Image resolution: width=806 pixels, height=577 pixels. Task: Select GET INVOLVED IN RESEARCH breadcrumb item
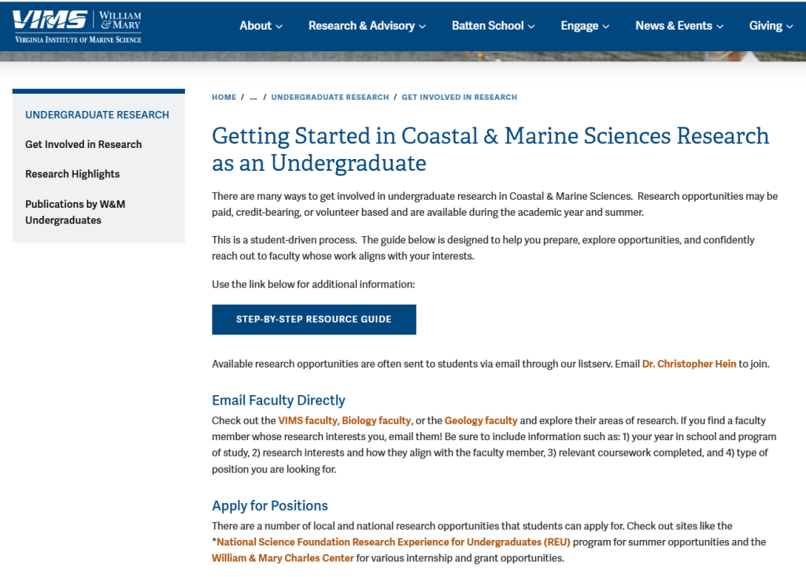[x=459, y=97]
